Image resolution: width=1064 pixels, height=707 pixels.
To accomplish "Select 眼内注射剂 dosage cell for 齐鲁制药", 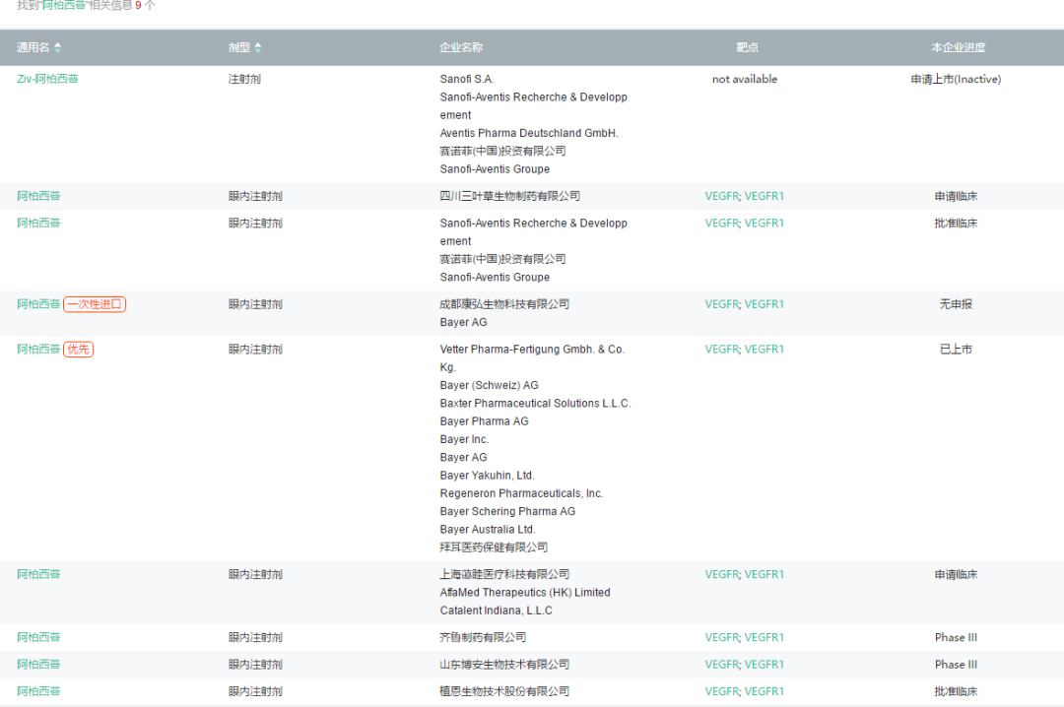I will pos(255,637).
